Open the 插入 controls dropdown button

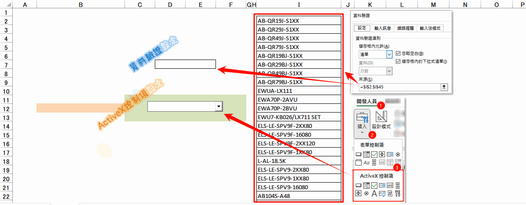(x=362, y=124)
